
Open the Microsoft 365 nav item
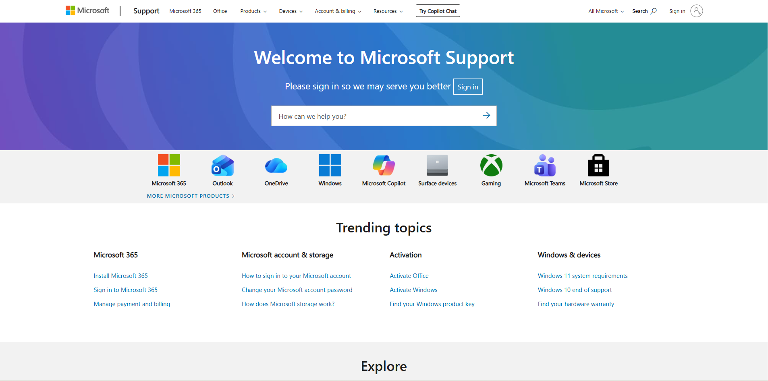[185, 11]
